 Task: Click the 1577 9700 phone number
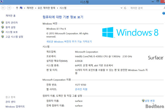[81, 85]
